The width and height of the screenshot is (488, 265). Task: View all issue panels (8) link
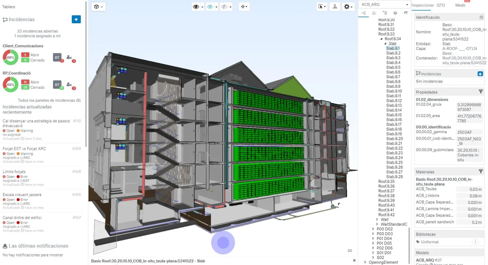click(x=49, y=100)
